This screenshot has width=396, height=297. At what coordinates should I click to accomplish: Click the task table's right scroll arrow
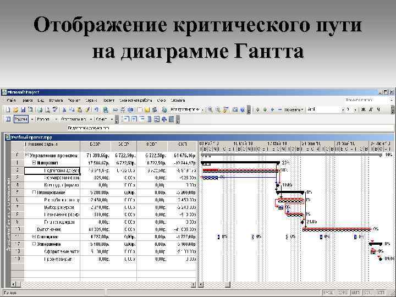pyautogui.click(x=194, y=284)
